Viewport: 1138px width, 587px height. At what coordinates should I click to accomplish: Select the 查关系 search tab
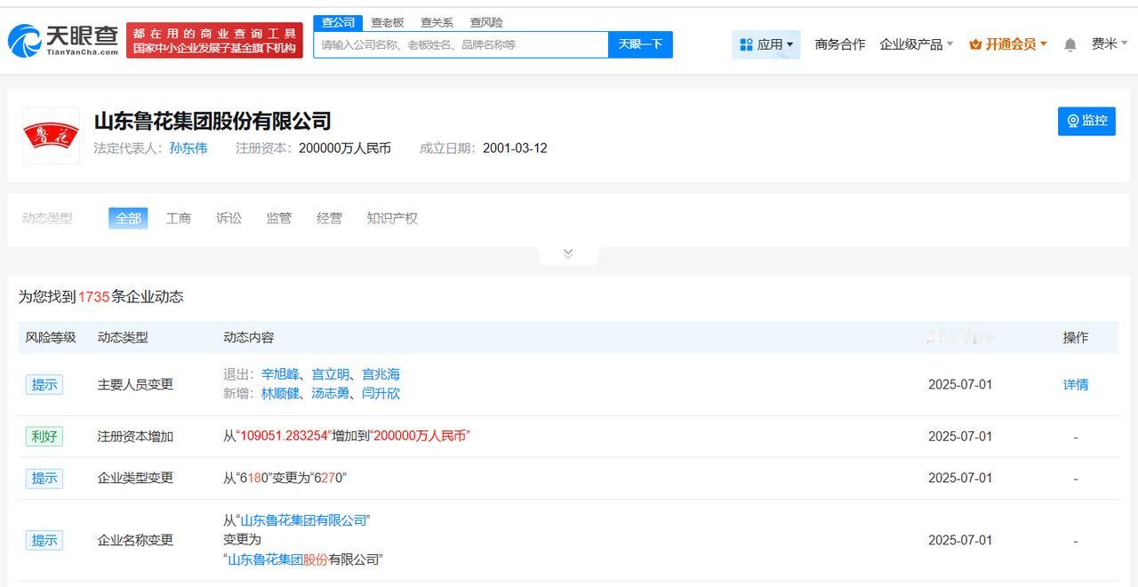437,22
